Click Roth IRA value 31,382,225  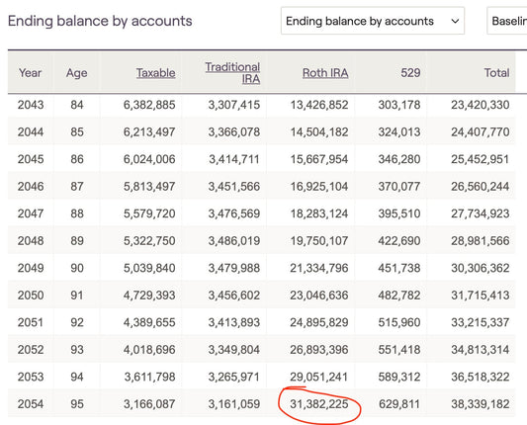point(319,404)
